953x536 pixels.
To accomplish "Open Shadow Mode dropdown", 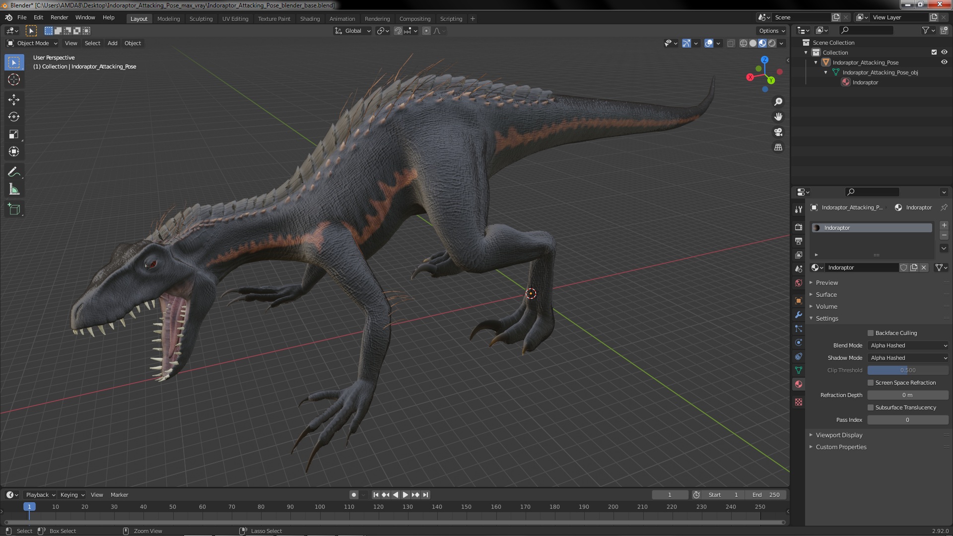I will pos(908,358).
